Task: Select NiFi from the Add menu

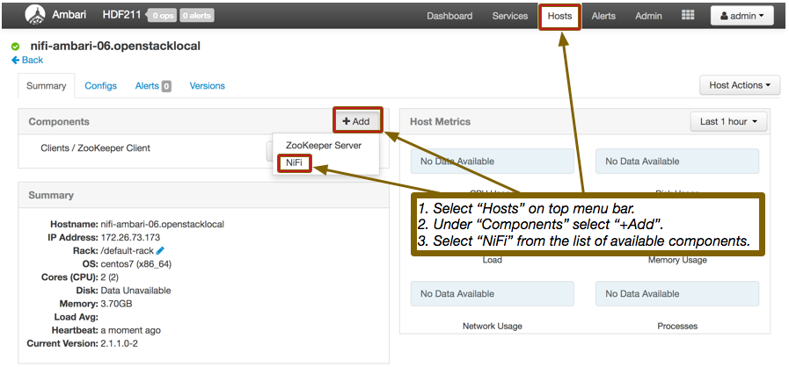Action: coord(293,163)
